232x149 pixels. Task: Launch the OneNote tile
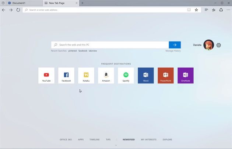(x=186, y=75)
